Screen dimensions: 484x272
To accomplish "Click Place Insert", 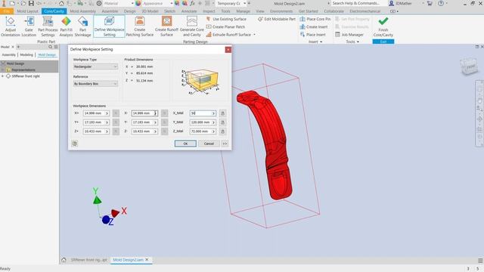I will coord(312,35).
